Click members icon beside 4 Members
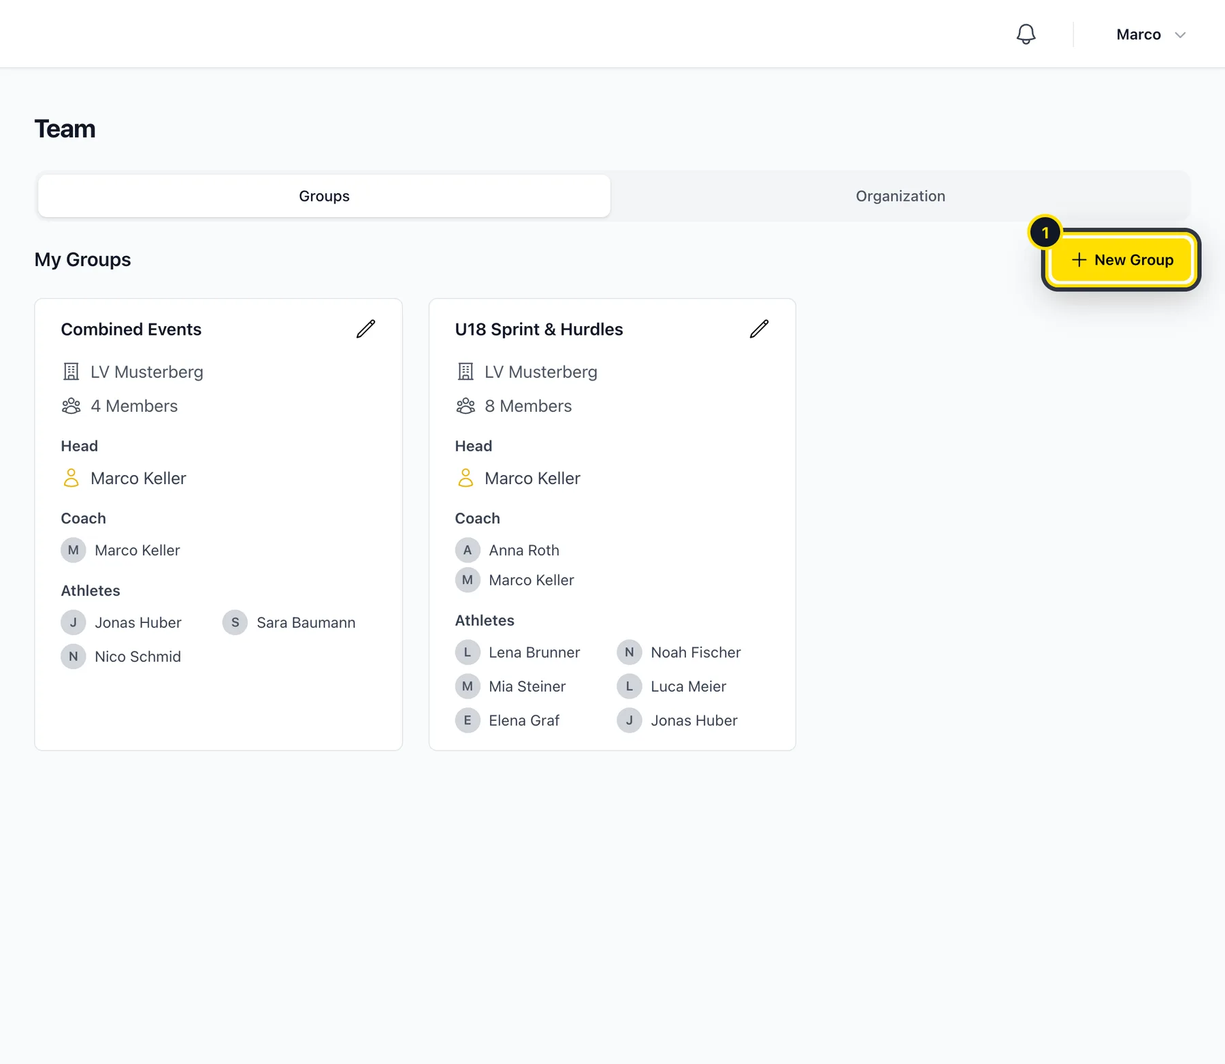 pyautogui.click(x=71, y=406)
